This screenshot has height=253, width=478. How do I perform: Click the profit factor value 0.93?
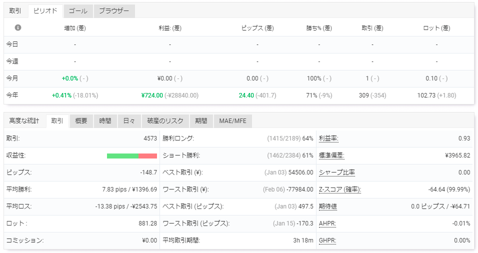(464, 138)
